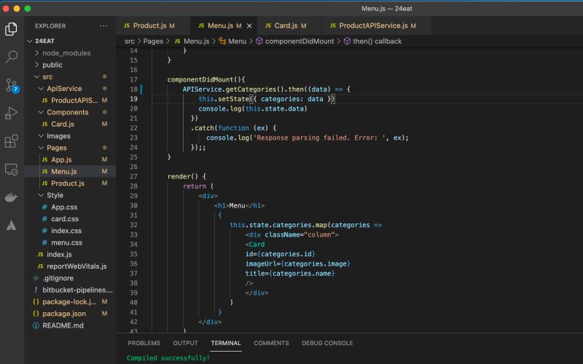Open card.css stylesheet file
Image resolution: width=583 pixels, height=364 pixels.
pos(70,219)
